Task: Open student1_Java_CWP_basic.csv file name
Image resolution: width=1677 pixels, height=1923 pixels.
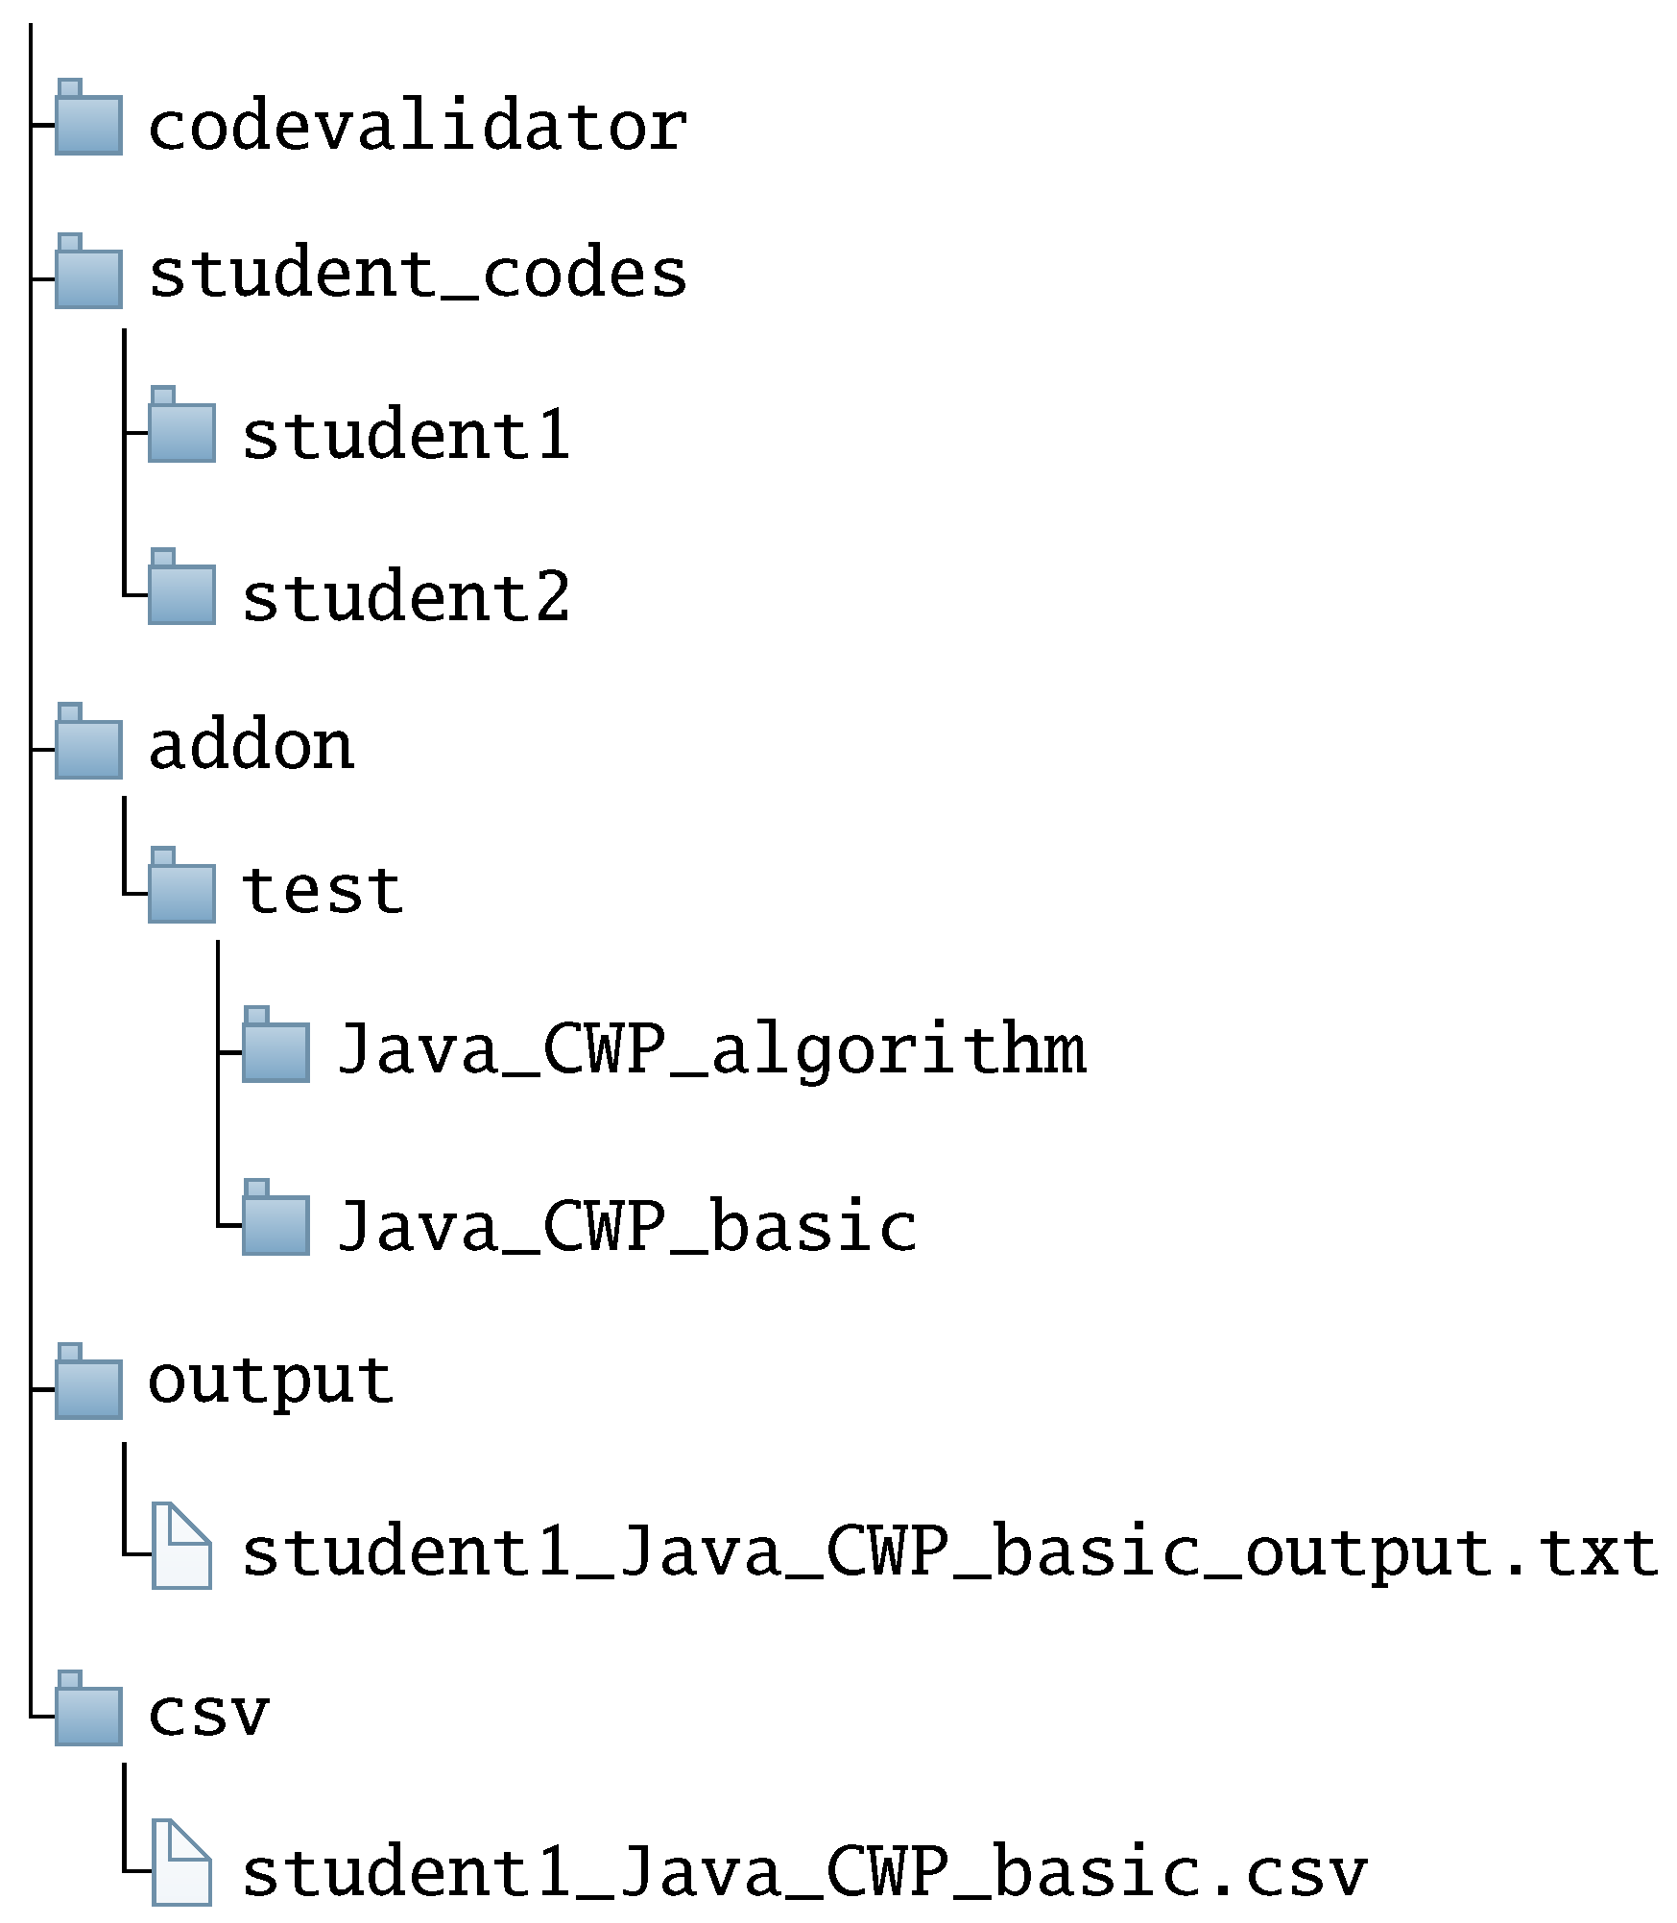Action: (803, 1871)
